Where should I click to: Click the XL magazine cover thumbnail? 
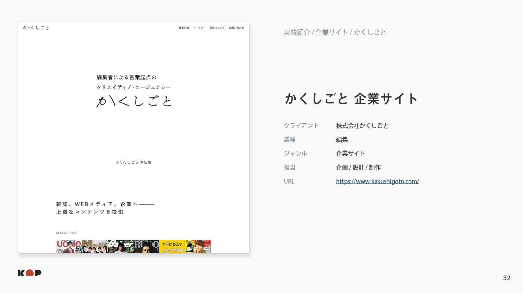click(x=190, y=247)
